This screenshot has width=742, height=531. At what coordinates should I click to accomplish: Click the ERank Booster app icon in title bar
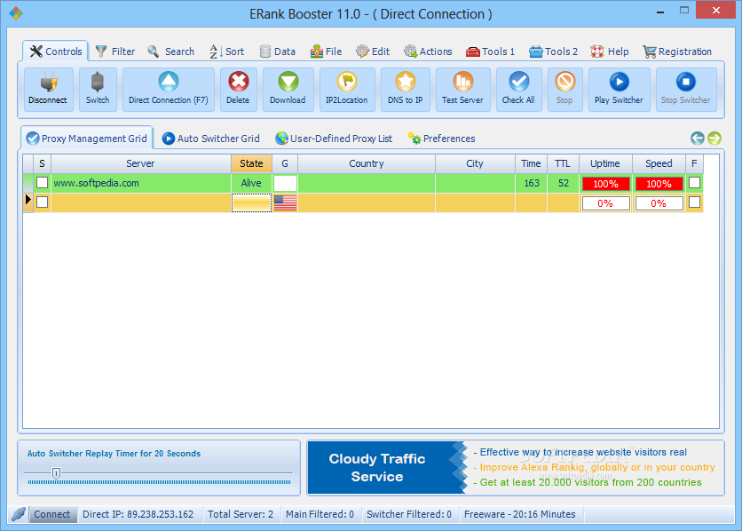16,13
